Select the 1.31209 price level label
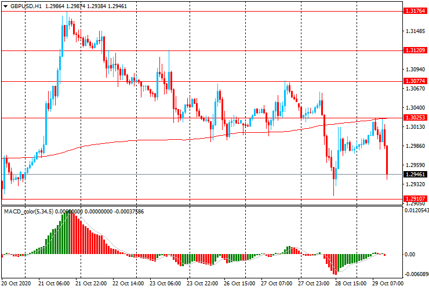This screenshot has height=290, width=429. tap(415, 50)
